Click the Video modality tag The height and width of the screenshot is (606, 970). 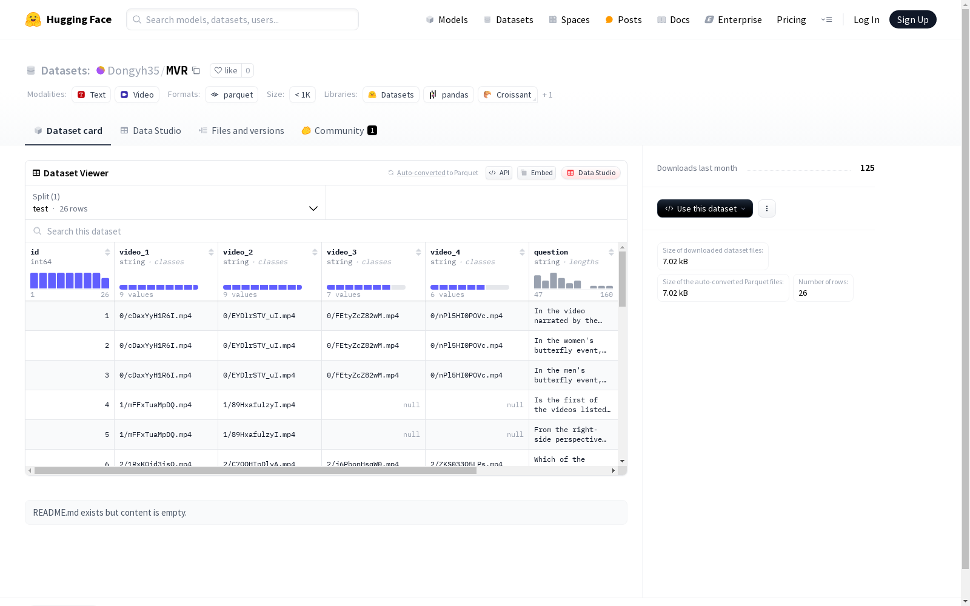(137, 95)
